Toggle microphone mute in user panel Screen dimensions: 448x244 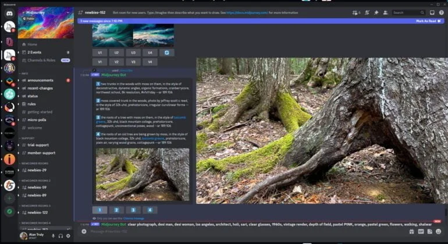point(54,236)
